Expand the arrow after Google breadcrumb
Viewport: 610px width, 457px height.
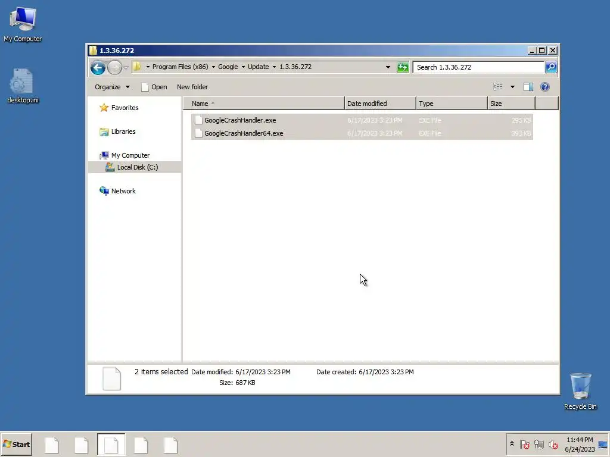pyautogui.click(x=243, y=67)
